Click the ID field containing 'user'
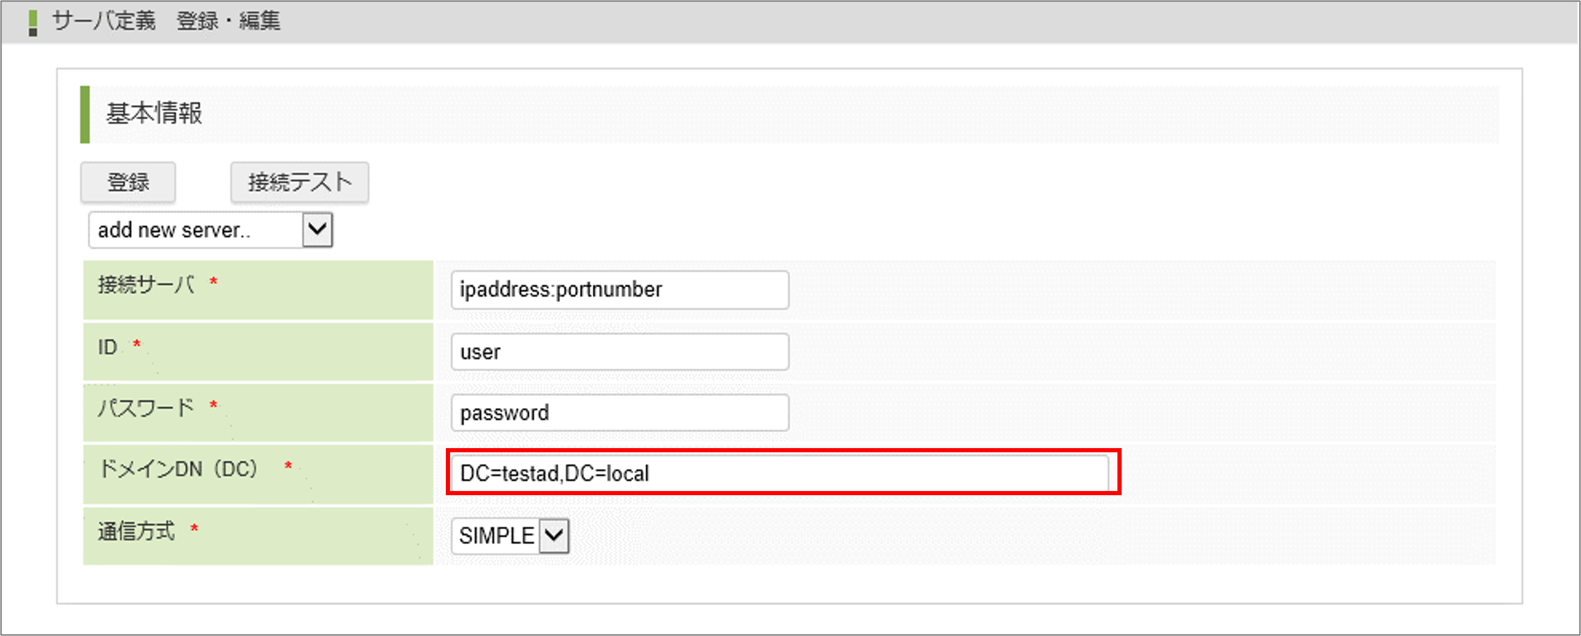The image size is (1581, 636). pyautogui.click(x=619, y=353)
